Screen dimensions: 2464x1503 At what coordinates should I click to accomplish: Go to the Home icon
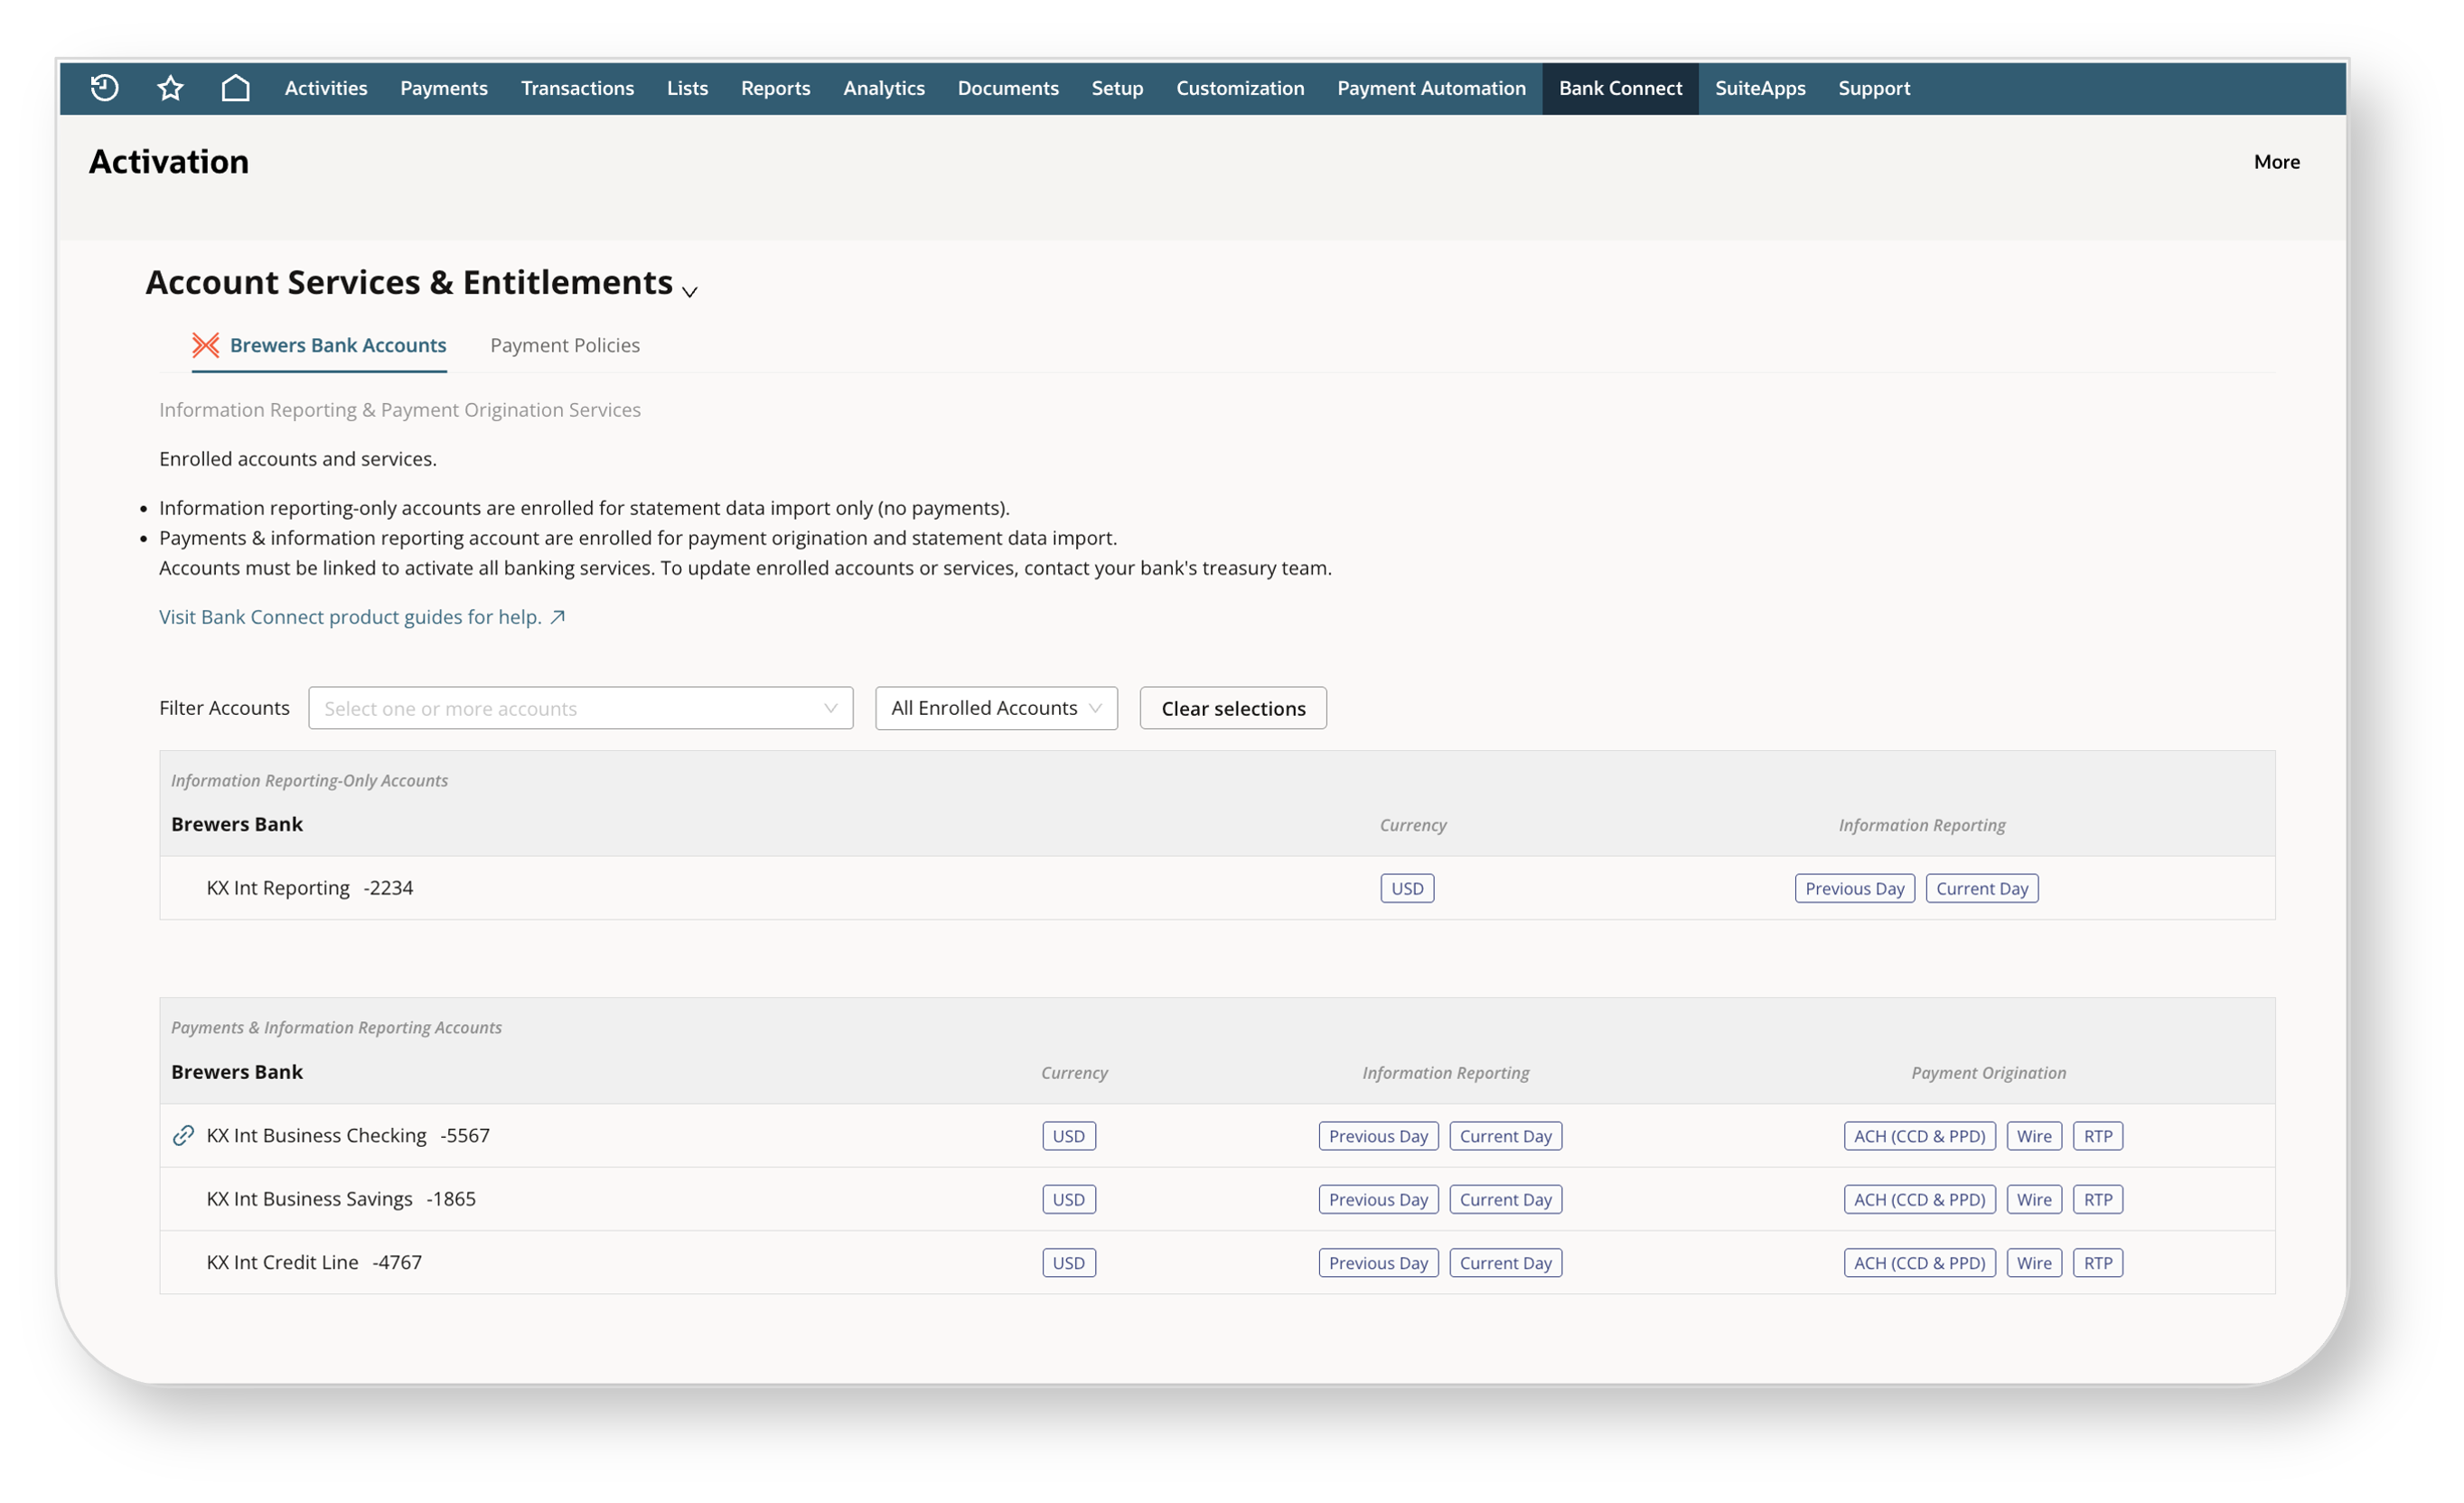(x=236, y=88)
